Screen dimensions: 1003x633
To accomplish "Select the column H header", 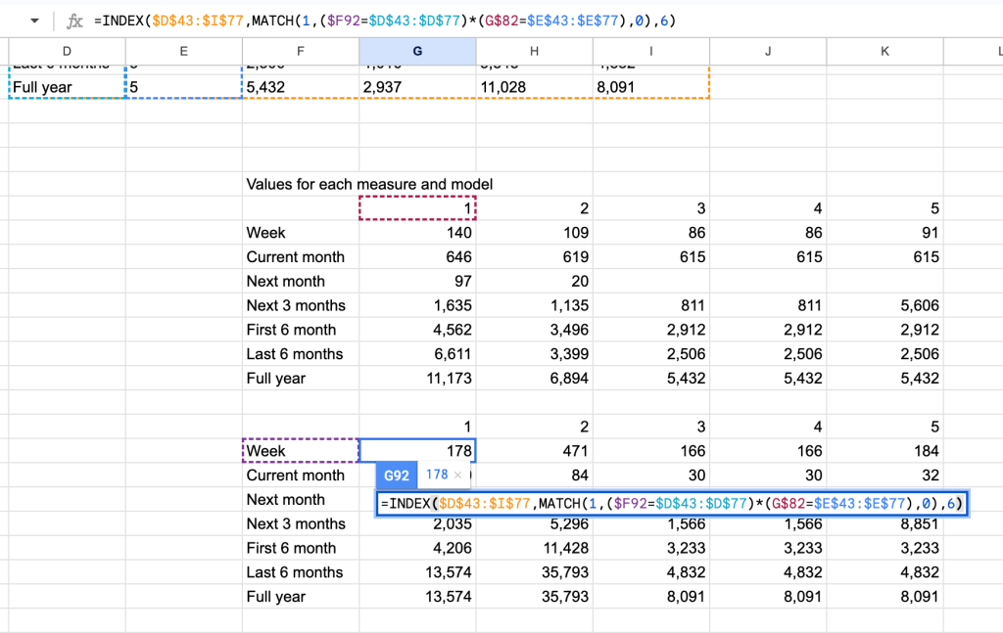I will [x=534, y=51].
